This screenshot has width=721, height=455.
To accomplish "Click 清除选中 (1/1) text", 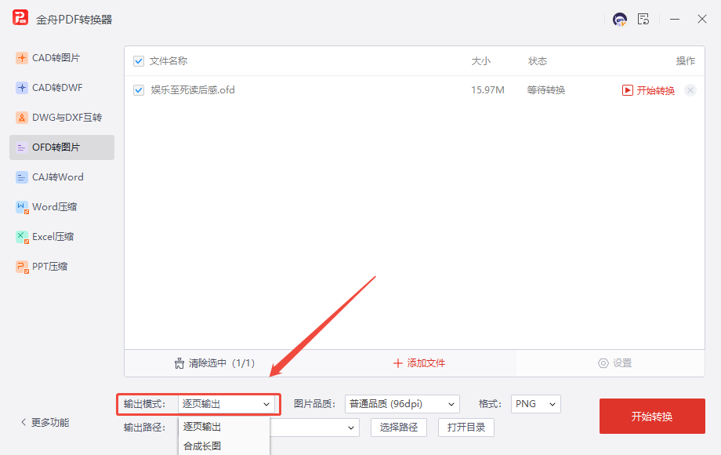I will [x=222, y=363].
